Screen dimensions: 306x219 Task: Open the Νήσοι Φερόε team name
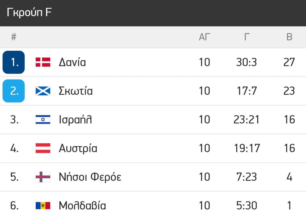[x=90, y=177]
